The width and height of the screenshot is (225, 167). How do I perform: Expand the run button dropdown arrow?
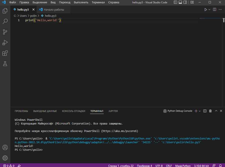(x=209, y=10)
